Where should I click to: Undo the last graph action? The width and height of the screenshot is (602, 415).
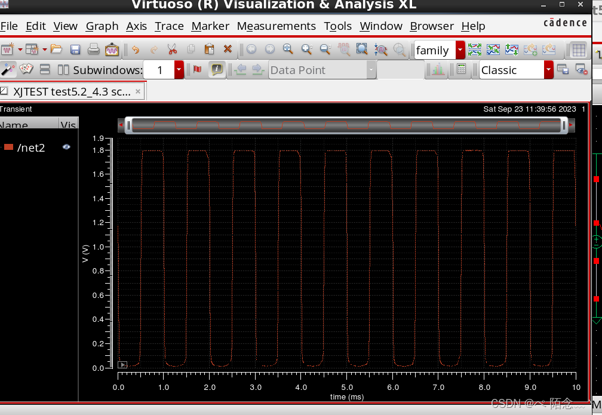(136, 49)
